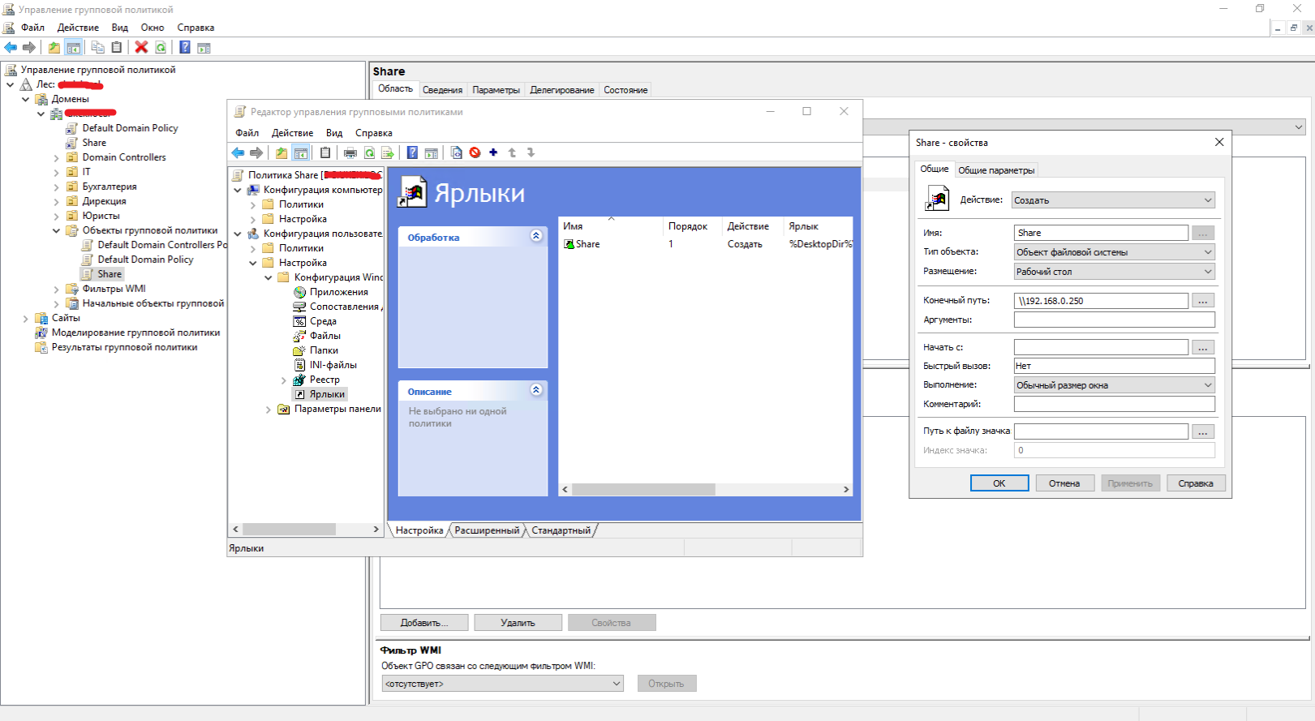This screenshot has height=721, width=1315.
Task: Click the Удалить button
Action: pos(518,623)
